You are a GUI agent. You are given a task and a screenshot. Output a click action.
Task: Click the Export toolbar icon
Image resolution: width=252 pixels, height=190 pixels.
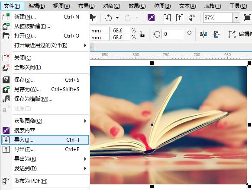click(180, 18)
